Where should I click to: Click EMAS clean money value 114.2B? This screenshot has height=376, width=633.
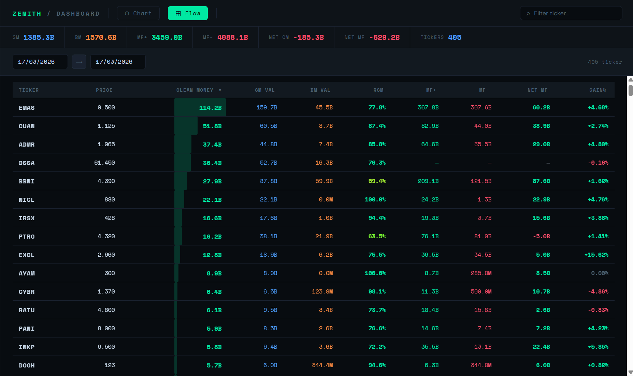click(210, 108)
